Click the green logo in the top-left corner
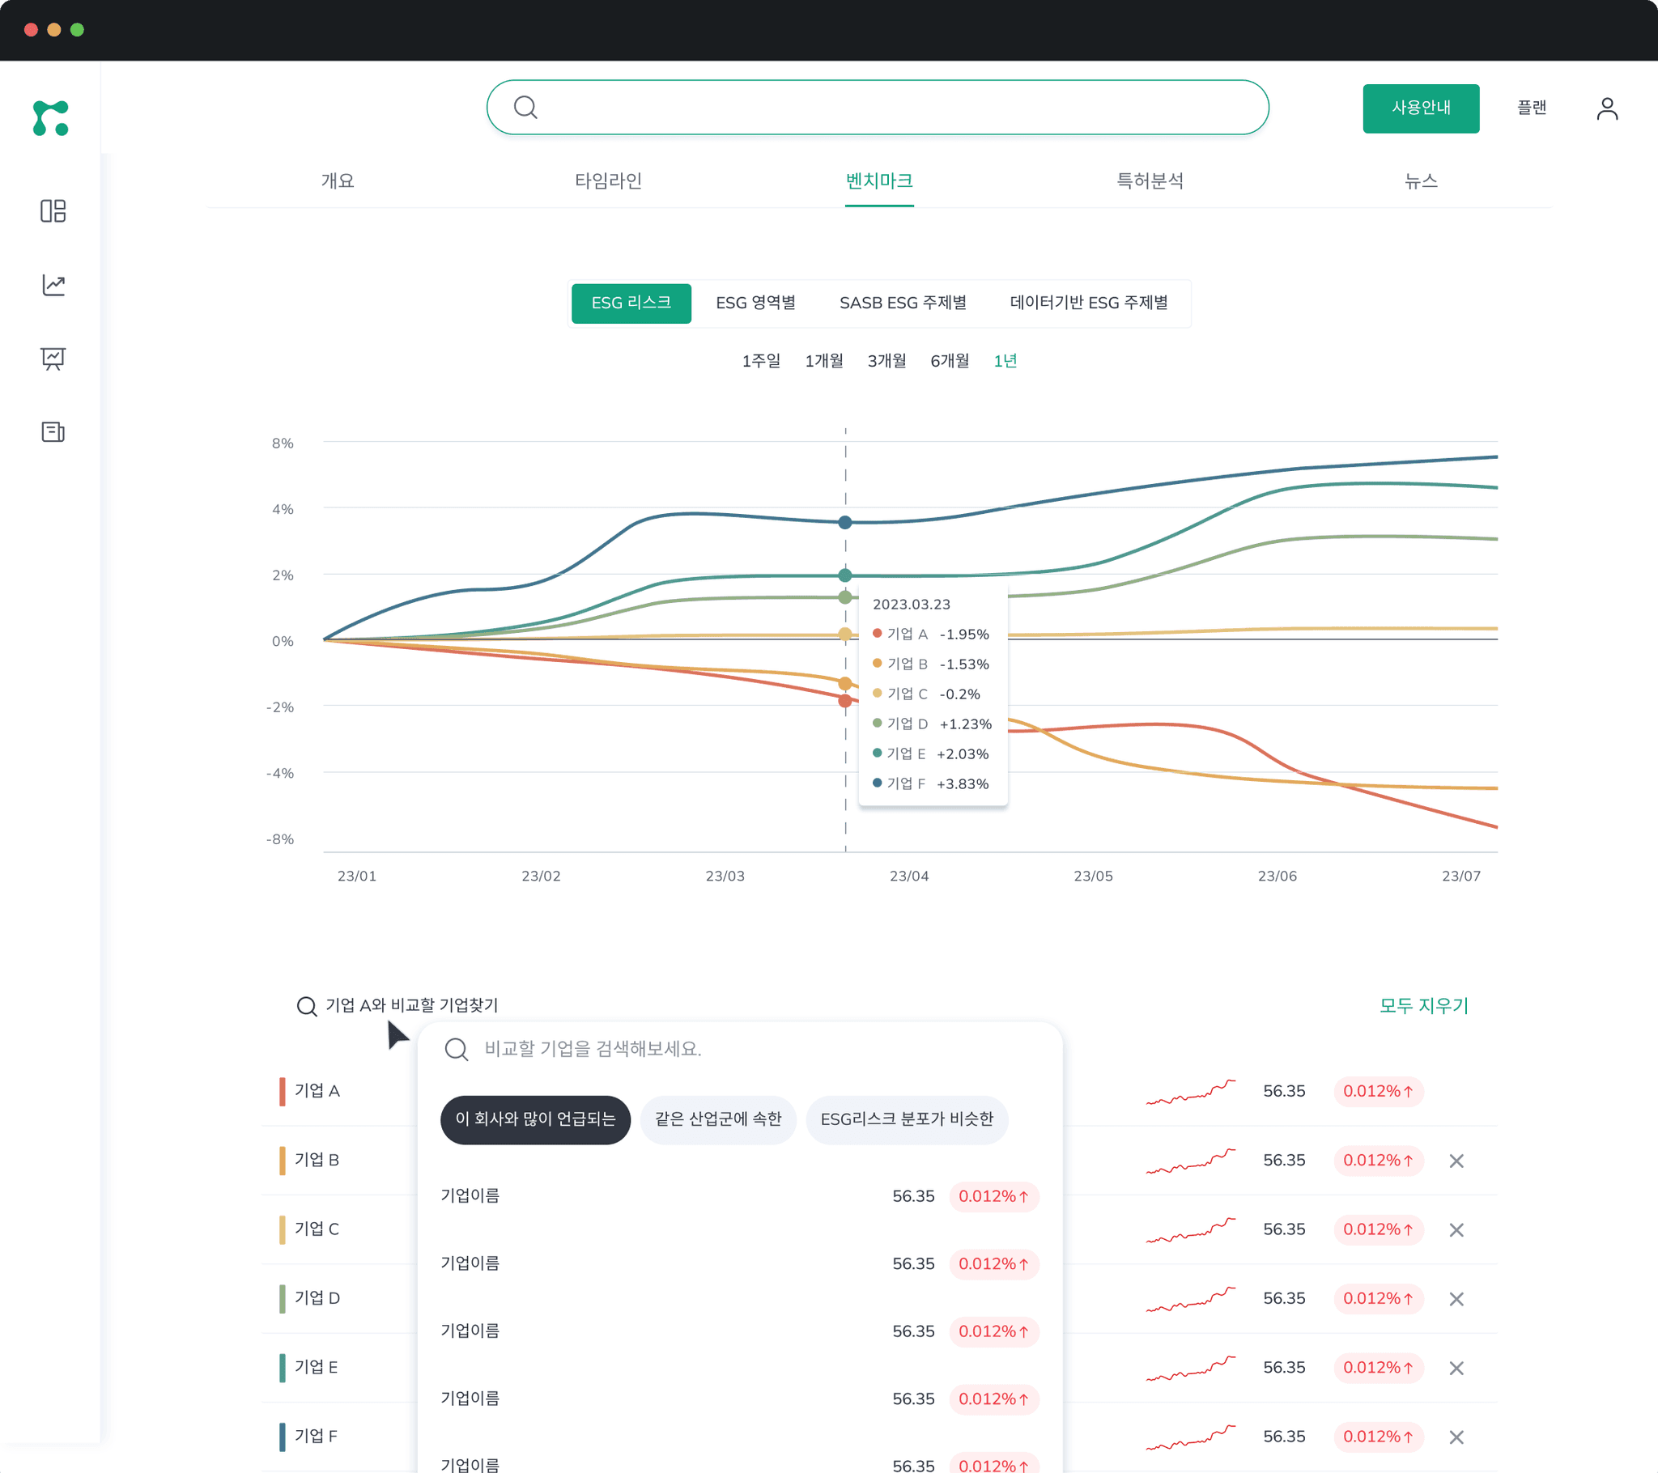 pyautogui.click(x=49, y=117)
